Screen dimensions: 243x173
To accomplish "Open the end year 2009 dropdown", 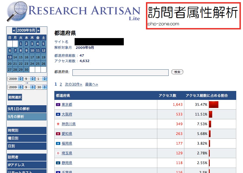I will click(x=15, y=87).
